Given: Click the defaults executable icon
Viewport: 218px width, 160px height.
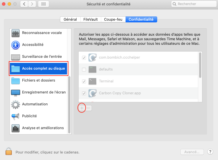Looking at the screenshot, I should [92, 69].
